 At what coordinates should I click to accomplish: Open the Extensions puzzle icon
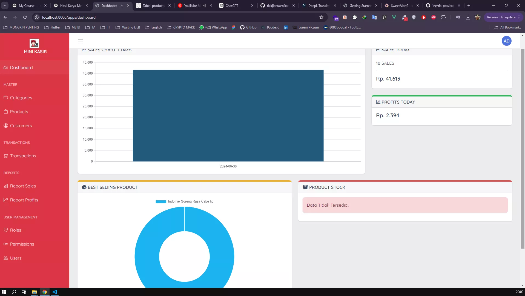click(x=444, y=17)
